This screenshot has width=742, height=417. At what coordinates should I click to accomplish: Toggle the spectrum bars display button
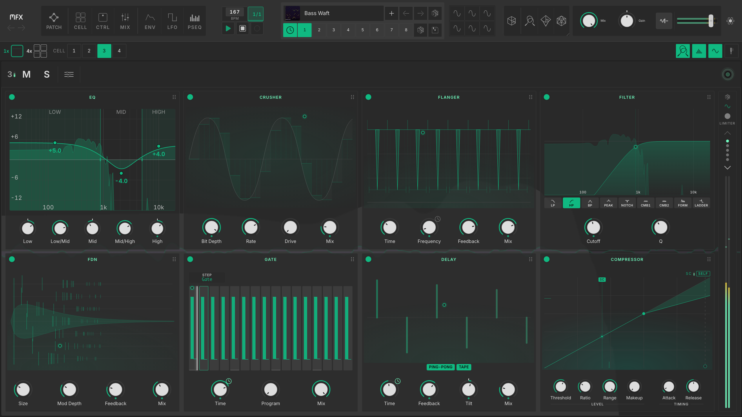click(x=699, y=51)
